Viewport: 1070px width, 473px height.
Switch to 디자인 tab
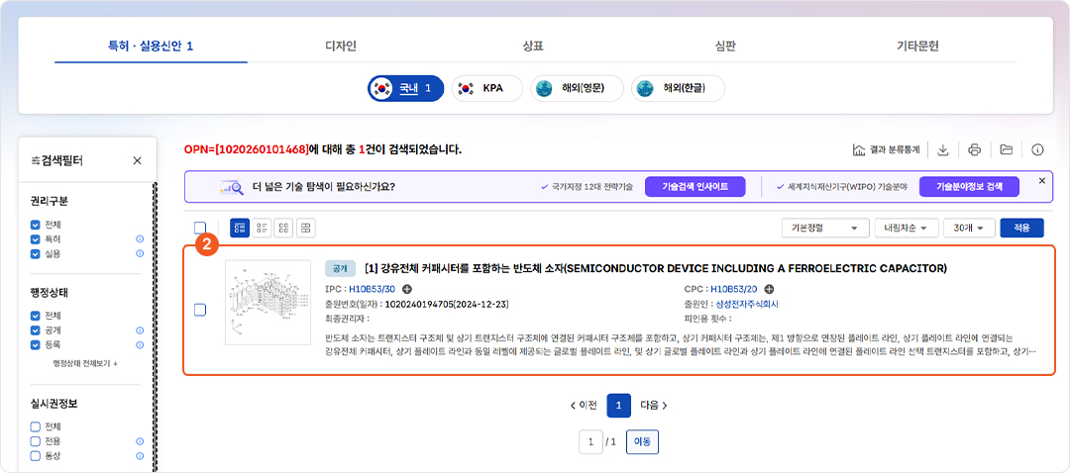pyautogui.click(x=341, y=47)
